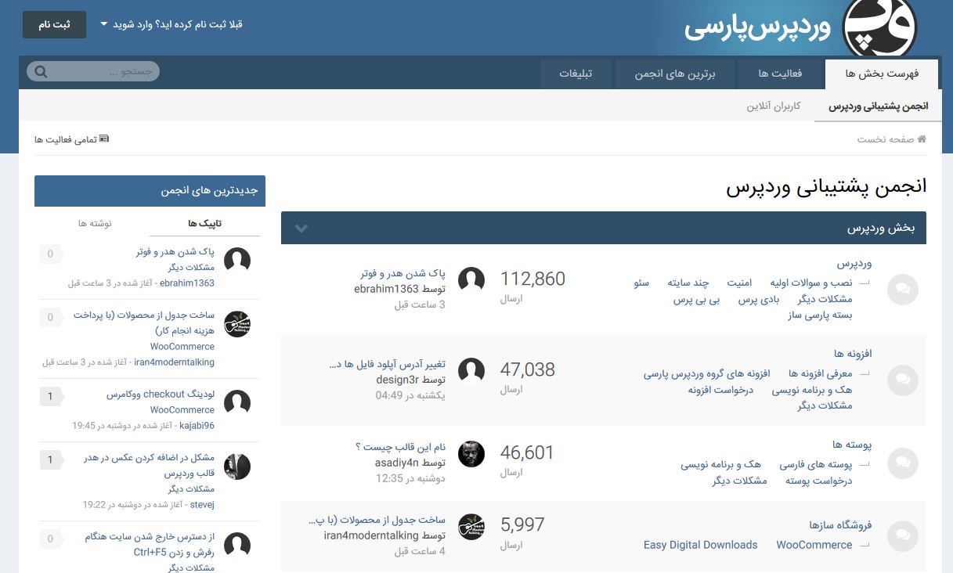This screenshot has width=953, height=573.
Task: Open ebrahim1363 avatar in وردپرس forum row
Action: pyautogui.click(x=471, y=280)
